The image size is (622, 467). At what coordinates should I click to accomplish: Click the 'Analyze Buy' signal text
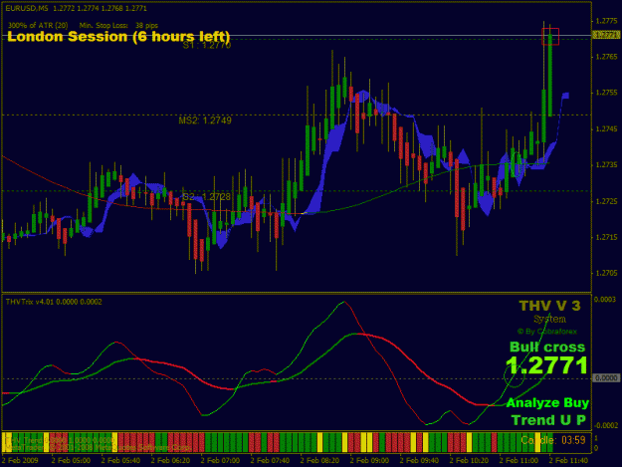pos(547,402)
